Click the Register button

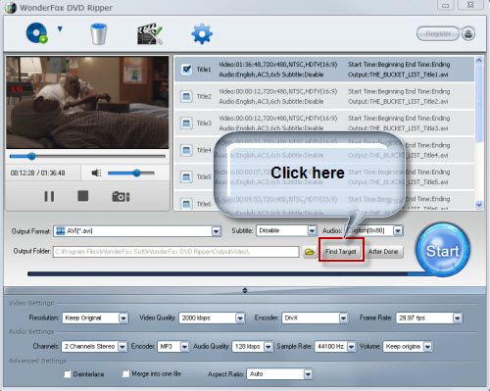click(438, 33)
